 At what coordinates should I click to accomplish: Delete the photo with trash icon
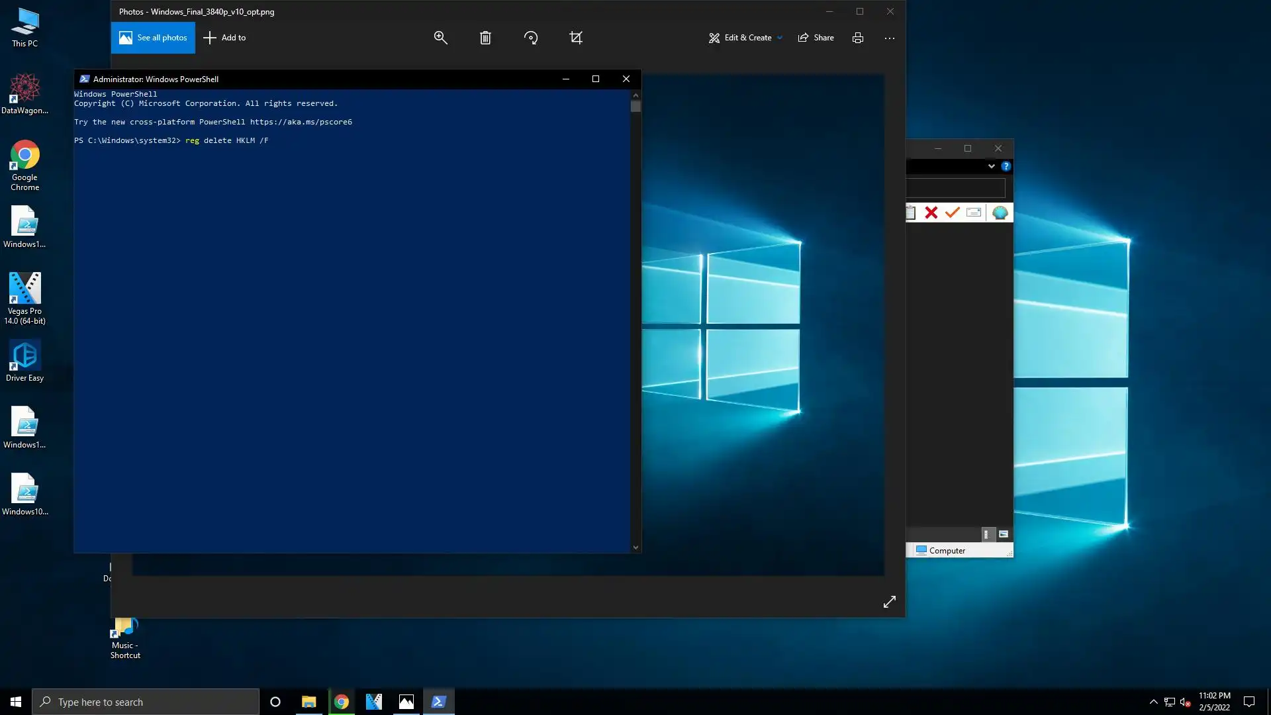485,38
